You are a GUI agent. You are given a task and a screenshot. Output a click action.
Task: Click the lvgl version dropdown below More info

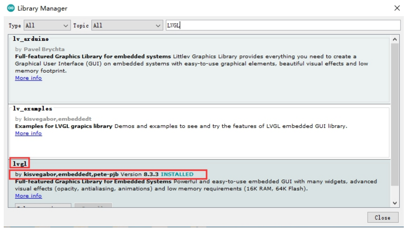tap(43, 205)
